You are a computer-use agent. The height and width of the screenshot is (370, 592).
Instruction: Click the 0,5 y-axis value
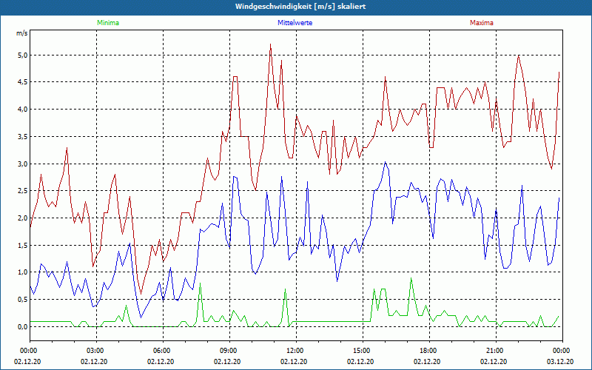(23, 300)
